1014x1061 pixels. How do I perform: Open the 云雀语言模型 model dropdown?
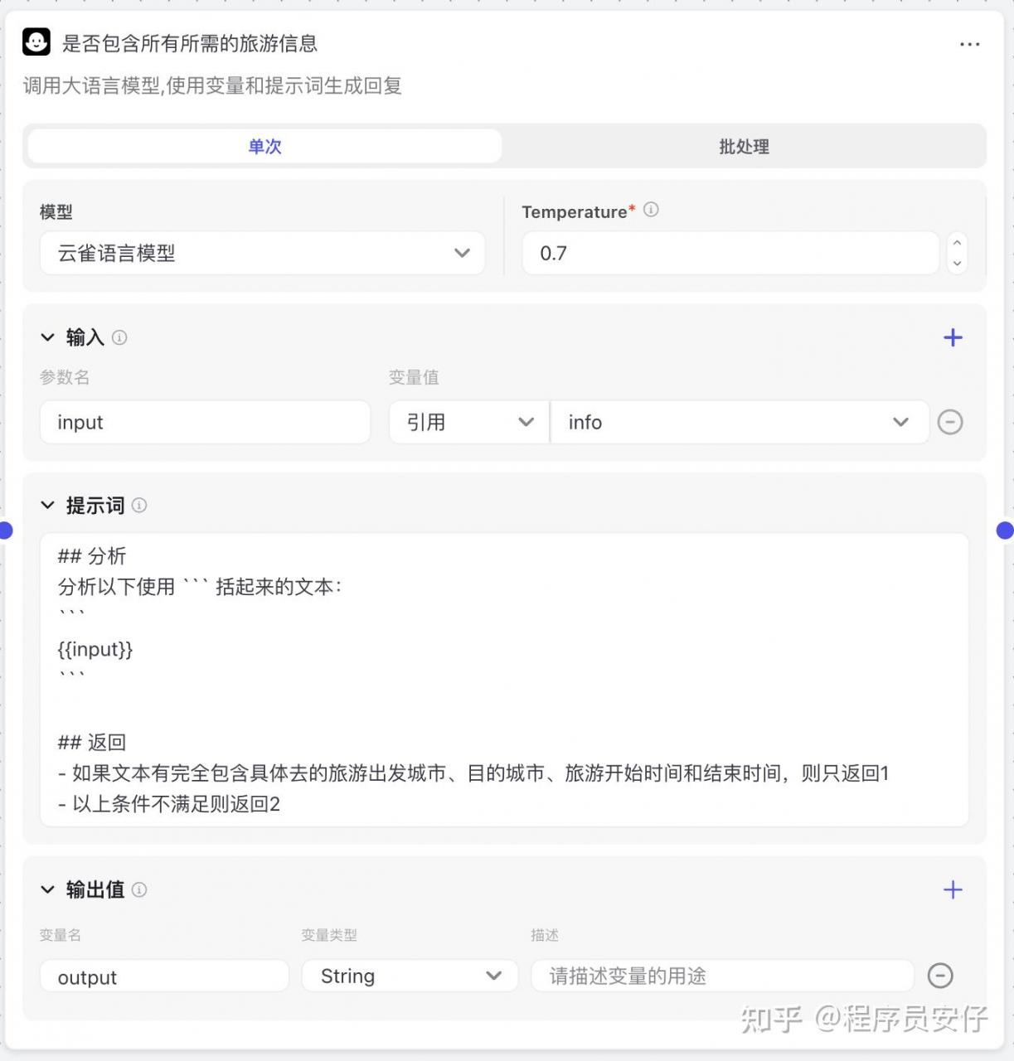coord(262,253)
